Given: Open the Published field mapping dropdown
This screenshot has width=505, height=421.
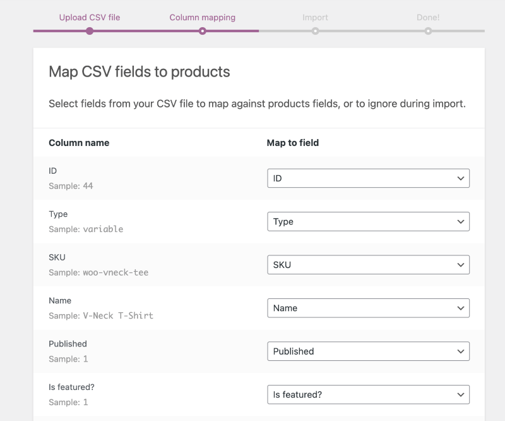Looking at the screenshot, I should click(368, 351).
